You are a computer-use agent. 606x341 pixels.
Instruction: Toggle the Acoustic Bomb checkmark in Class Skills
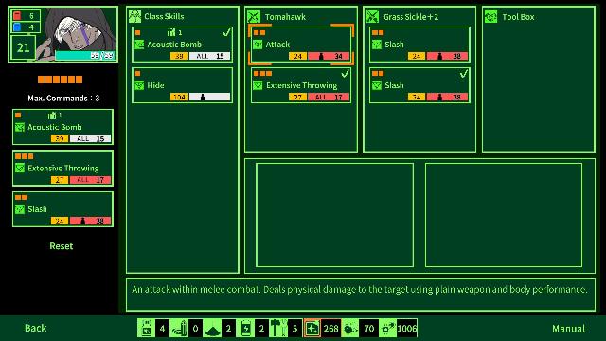(x=226, y=33)
